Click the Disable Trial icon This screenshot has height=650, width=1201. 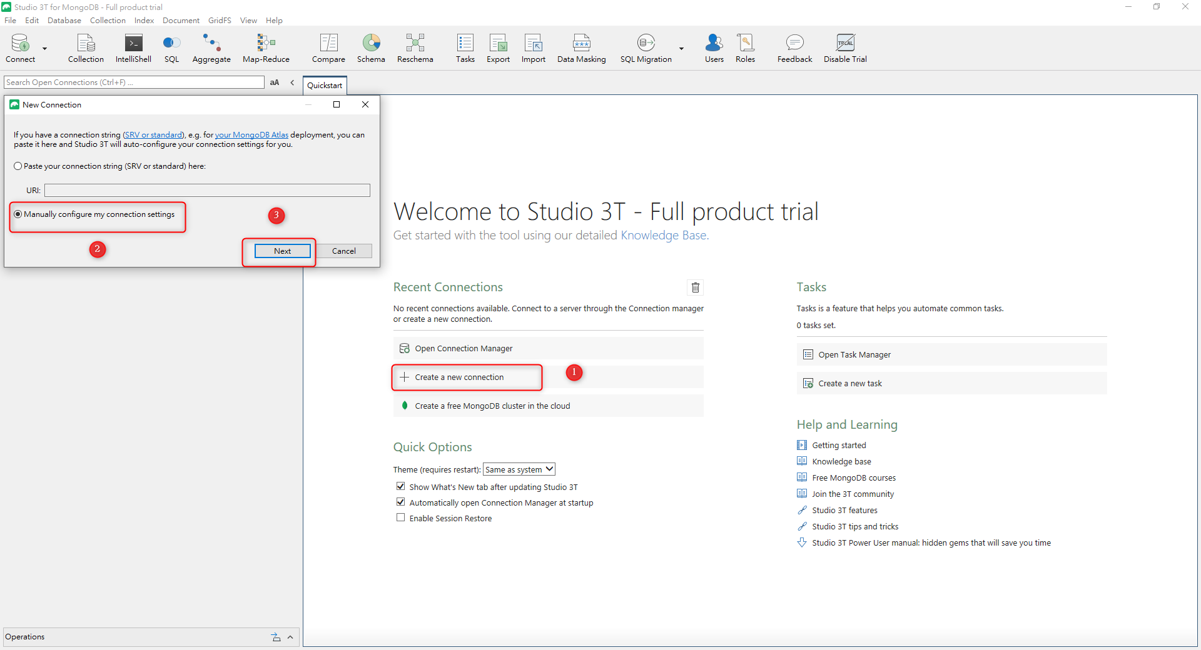tap(845, 48)
